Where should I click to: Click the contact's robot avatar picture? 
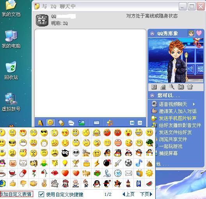pos(42,20)
